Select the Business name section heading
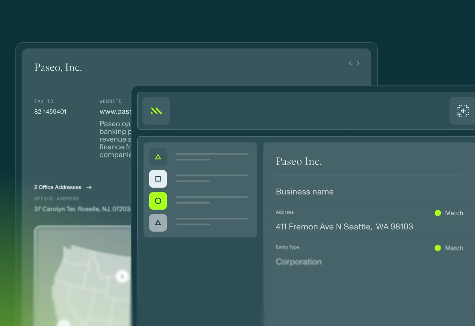Viewport: 475px width, 326px height. [305, 192]
